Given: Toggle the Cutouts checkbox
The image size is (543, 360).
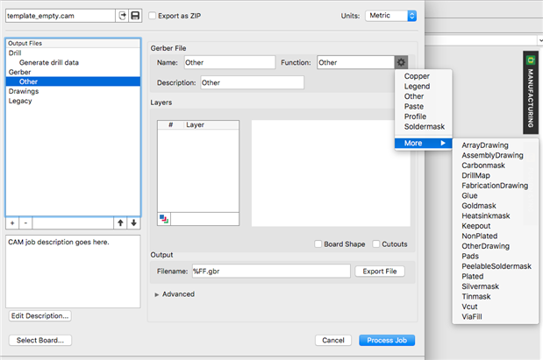Looking at the screenshot, I should coord(376,244).
